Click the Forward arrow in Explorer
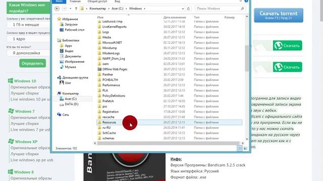The image size is (323, 181). point(64,9)
